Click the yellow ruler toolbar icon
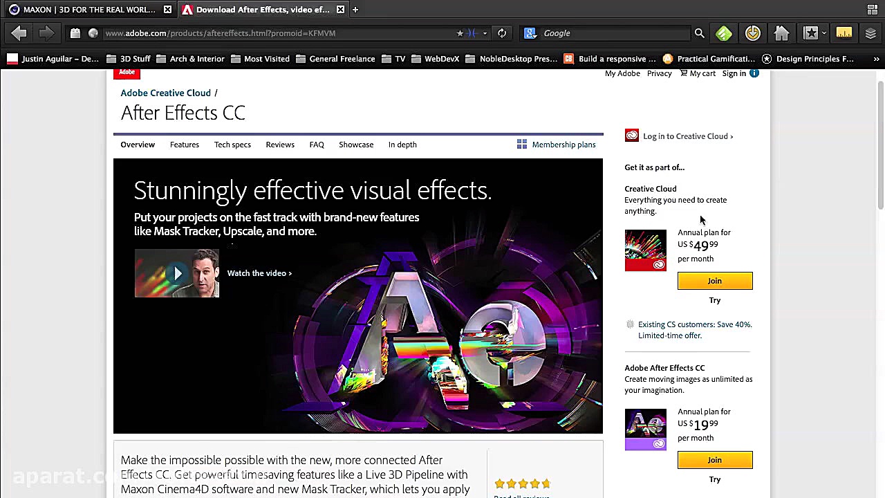The height and width of the screenshot is (498, 885). coord(844,33)
